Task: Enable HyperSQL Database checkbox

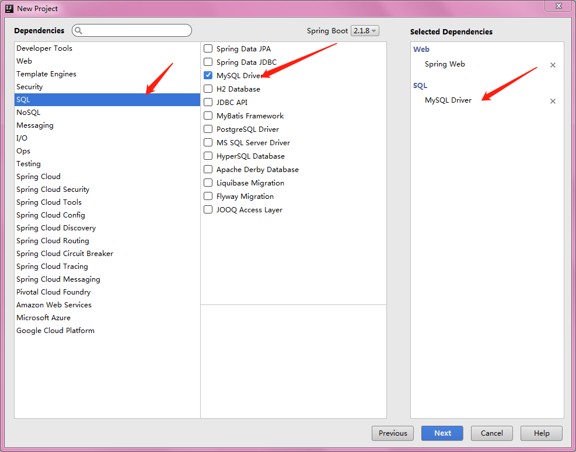Action: 208,156
